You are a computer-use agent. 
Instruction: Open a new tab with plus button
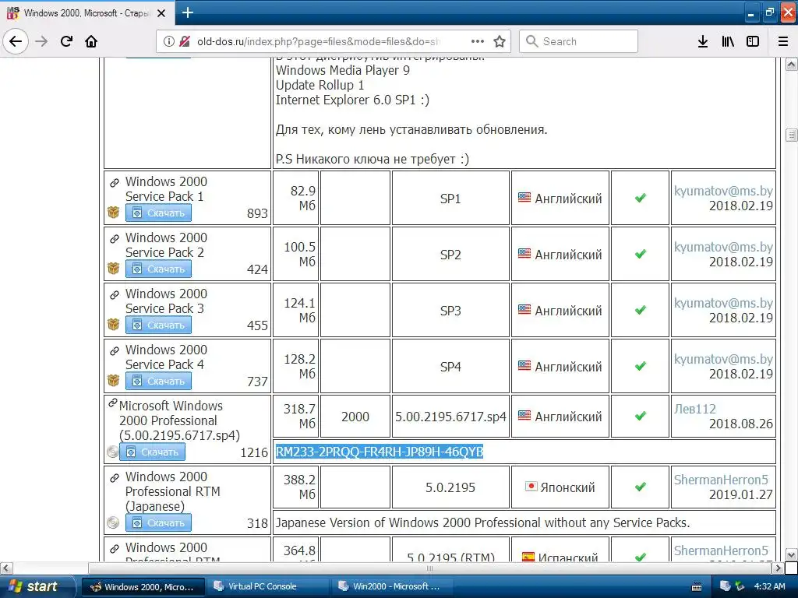[x=187, y=12]
